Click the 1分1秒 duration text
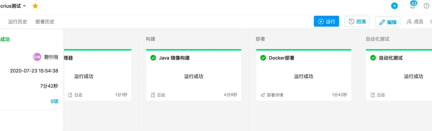Screen dimensions: 432x131 [x=121, y=95]
